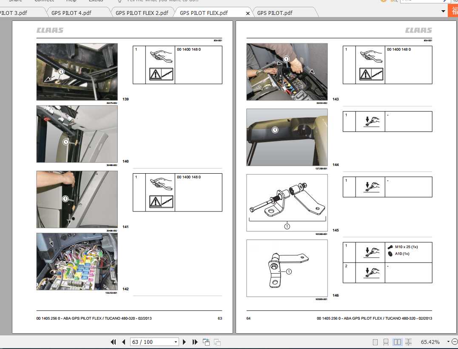
Task: Click page number 64 in the footer
Action: tap(248, 318)
